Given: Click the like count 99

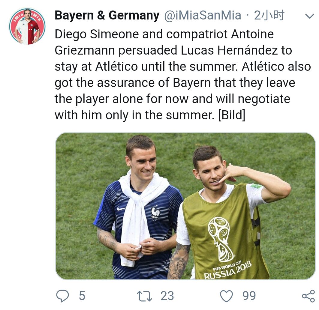Looking at the screenshot, I should coord(249,296).
